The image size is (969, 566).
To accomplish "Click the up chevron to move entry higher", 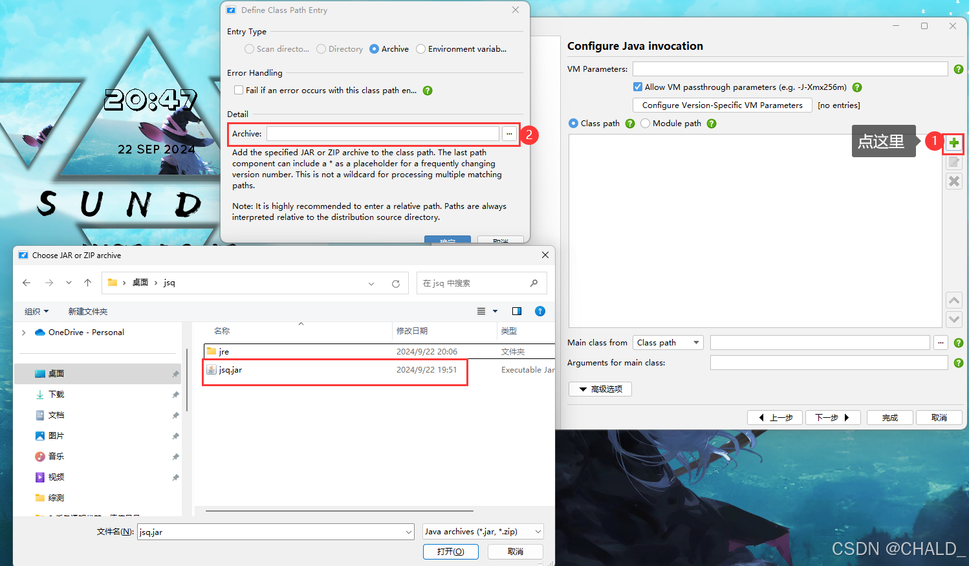I will 953,299.
